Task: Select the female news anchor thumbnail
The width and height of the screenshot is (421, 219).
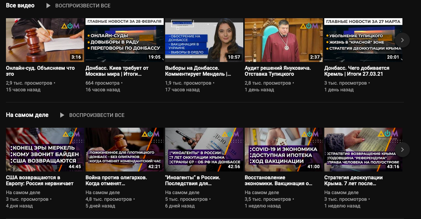Action: [204, 40]
